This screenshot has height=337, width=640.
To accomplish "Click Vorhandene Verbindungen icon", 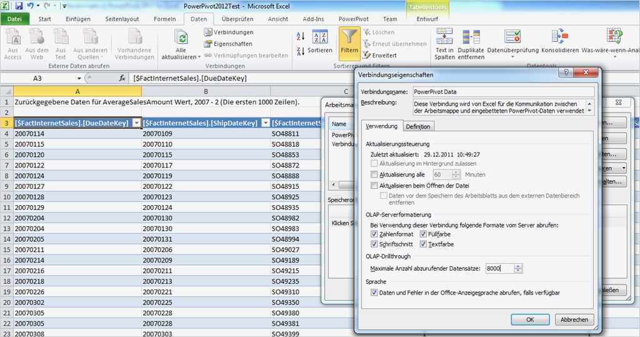I will tap(134, 38).
